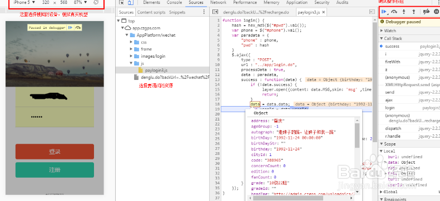Viewport: 440px width, 201px height.
Task: Rotate the emulated device screen
Action: tap(96, 2)
